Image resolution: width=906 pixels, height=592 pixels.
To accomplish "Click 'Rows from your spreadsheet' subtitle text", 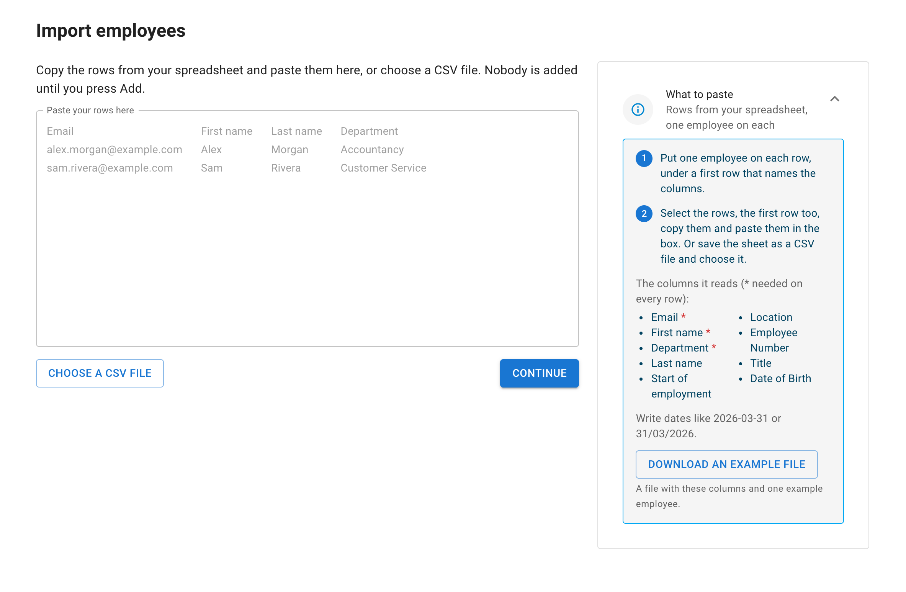I will [x=737, y=117].
